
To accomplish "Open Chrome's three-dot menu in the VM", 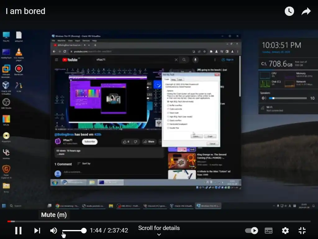I will 238,52.
